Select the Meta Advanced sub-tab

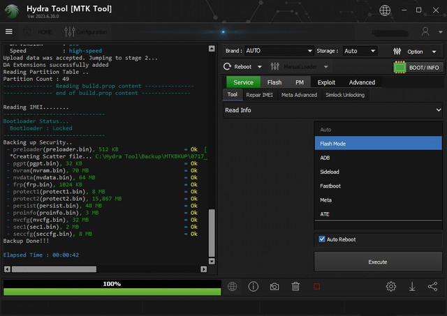point(299,95)
